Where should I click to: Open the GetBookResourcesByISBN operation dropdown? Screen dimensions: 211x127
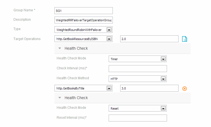point(109,39)
